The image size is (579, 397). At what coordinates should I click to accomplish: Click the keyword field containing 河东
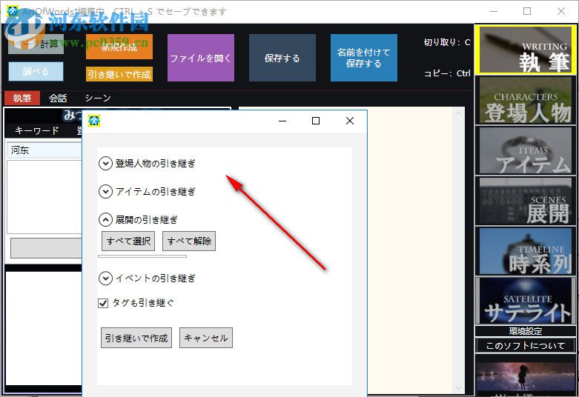coord(44,150)
